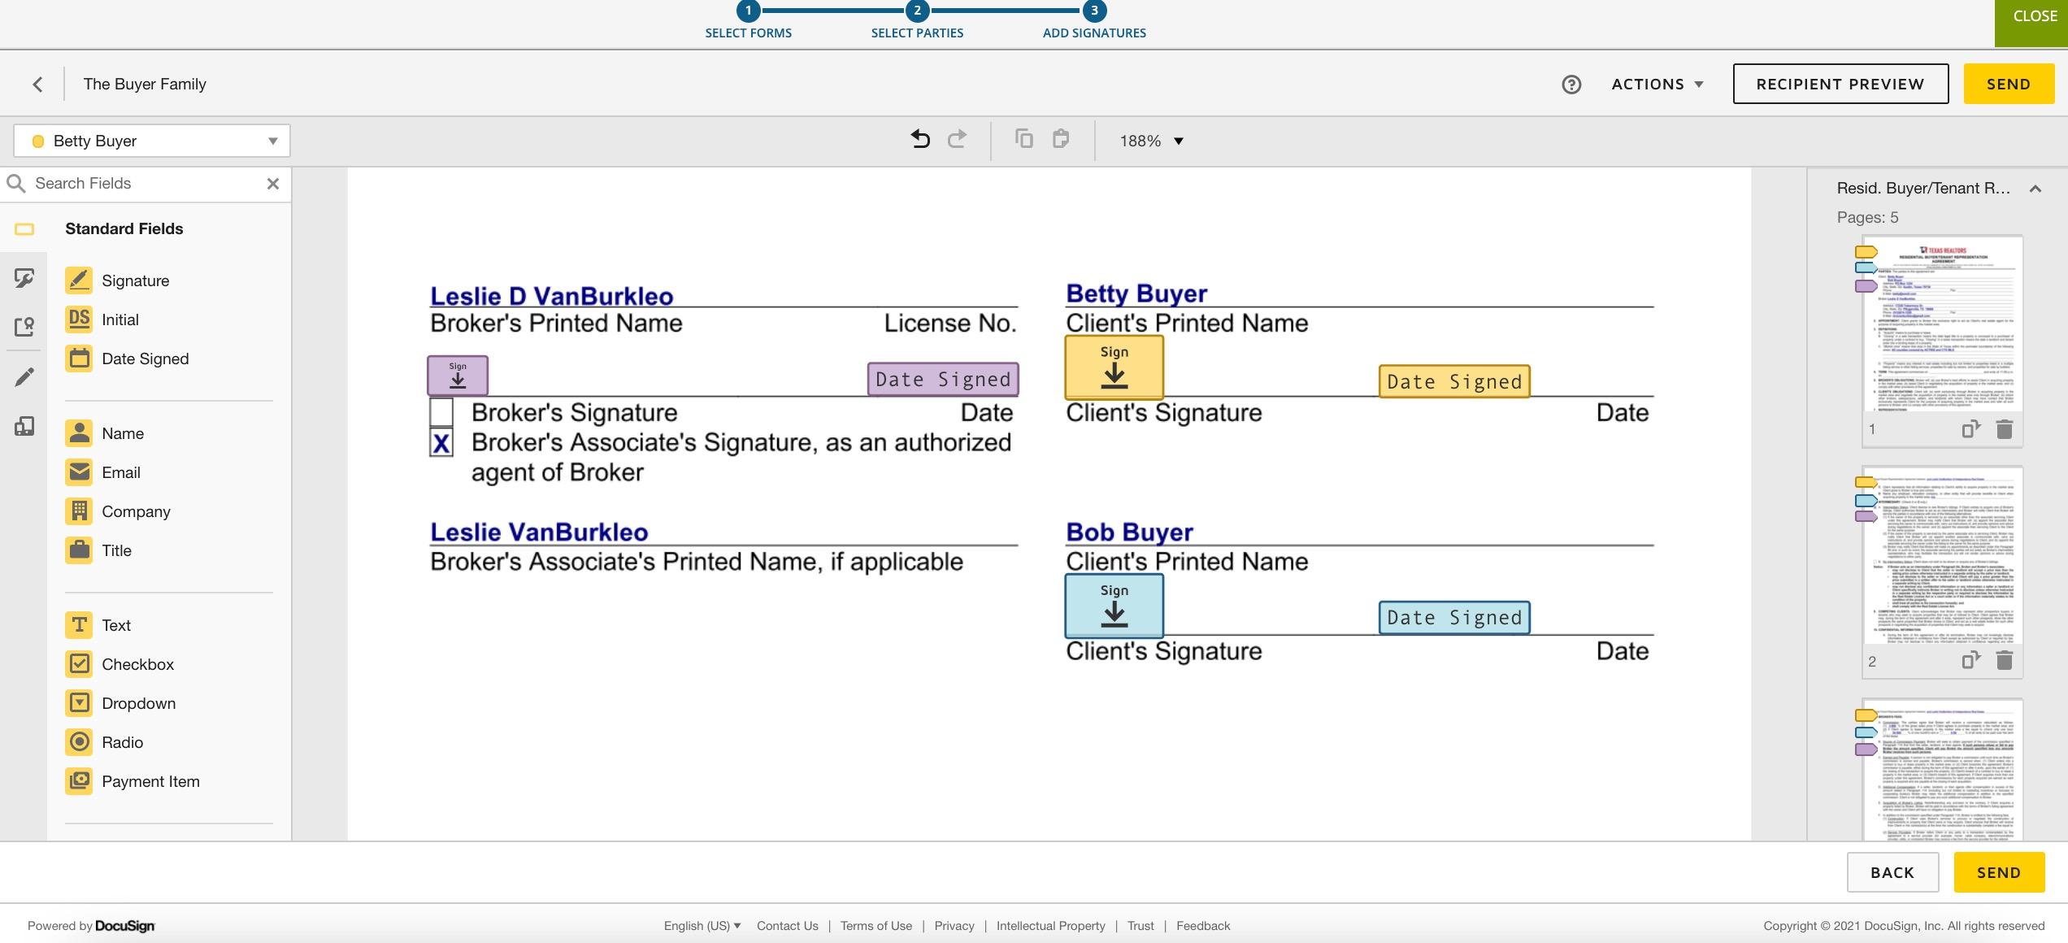
Task: Open the Betty Buyer recipient dropdown
Action: click(152, 141)
